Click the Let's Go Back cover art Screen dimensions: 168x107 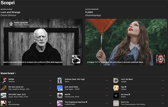click(116, 80)
